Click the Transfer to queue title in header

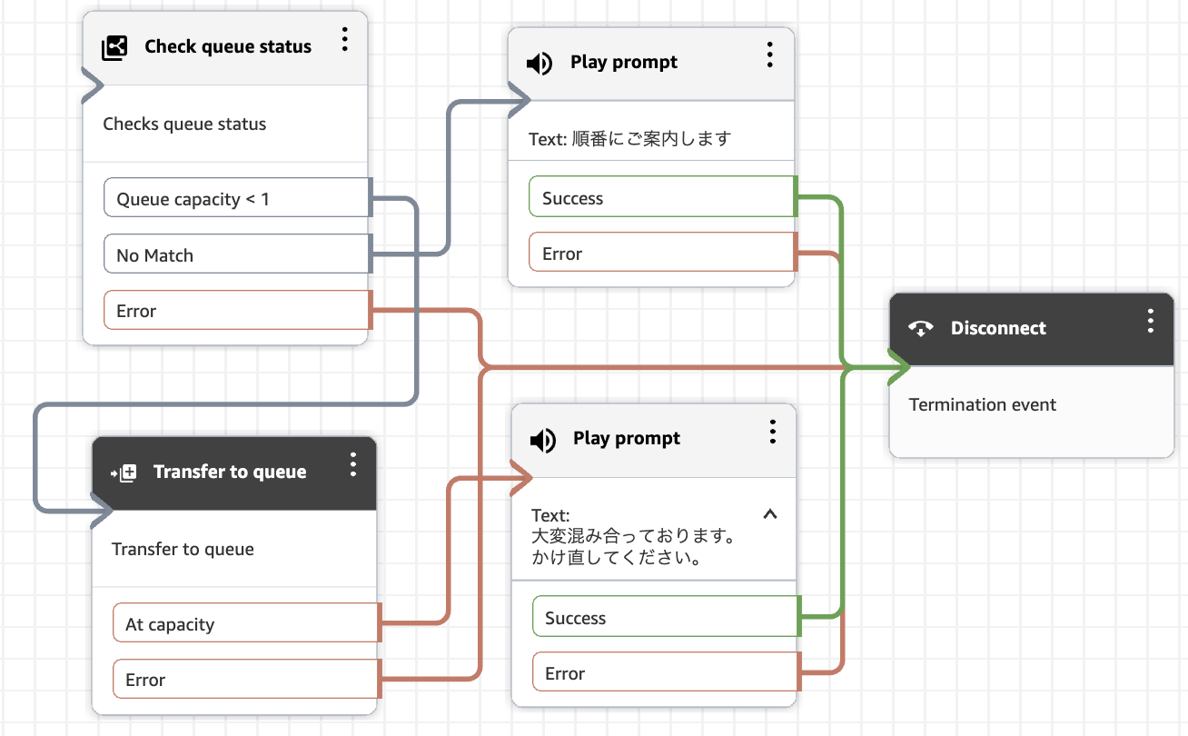[230, 472]
